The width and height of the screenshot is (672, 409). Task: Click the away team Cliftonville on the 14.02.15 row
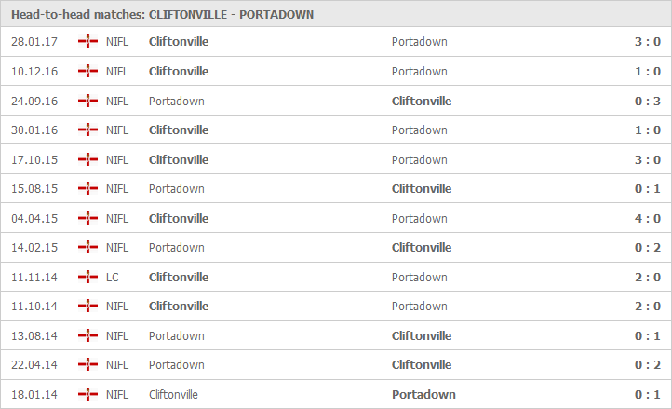[x=422, y=248]
